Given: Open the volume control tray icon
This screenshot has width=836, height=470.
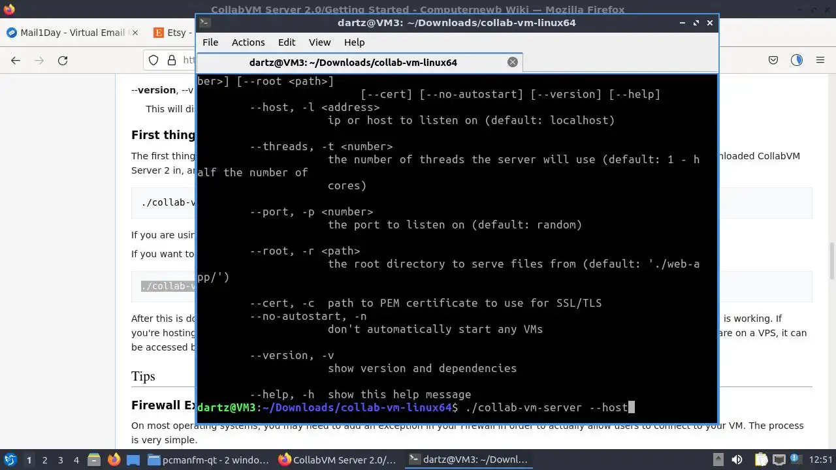Looking at the screenshot, I should click(x=737, y=460).
